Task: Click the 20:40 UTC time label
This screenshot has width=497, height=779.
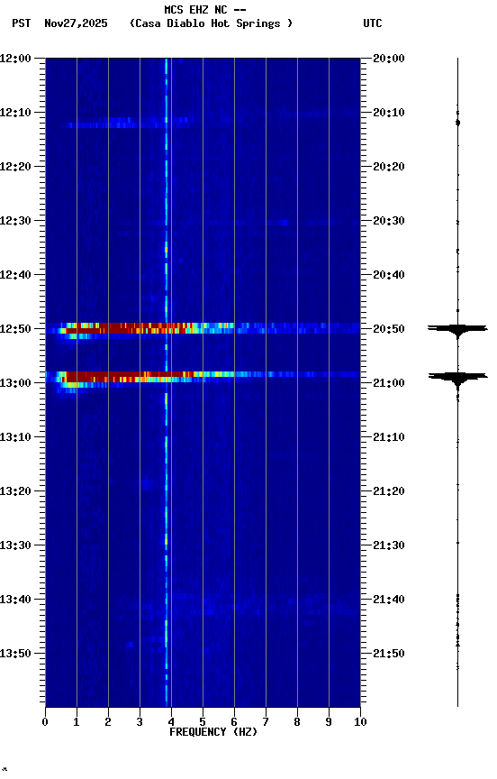Action: [389, 275]
